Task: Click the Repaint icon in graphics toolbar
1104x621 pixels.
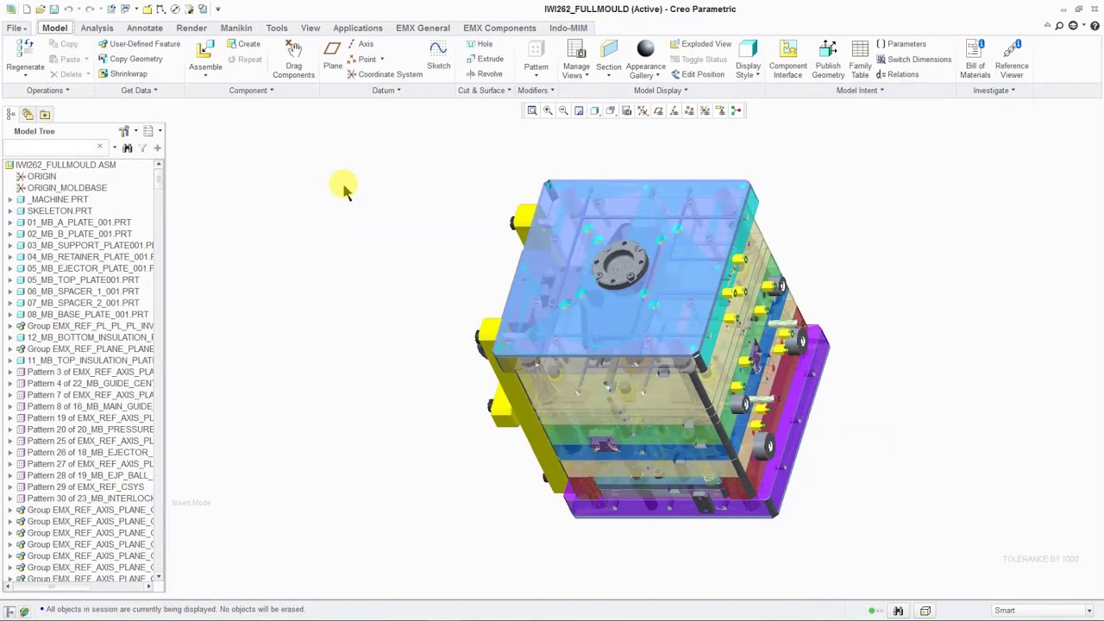Action: coord(579,110)
